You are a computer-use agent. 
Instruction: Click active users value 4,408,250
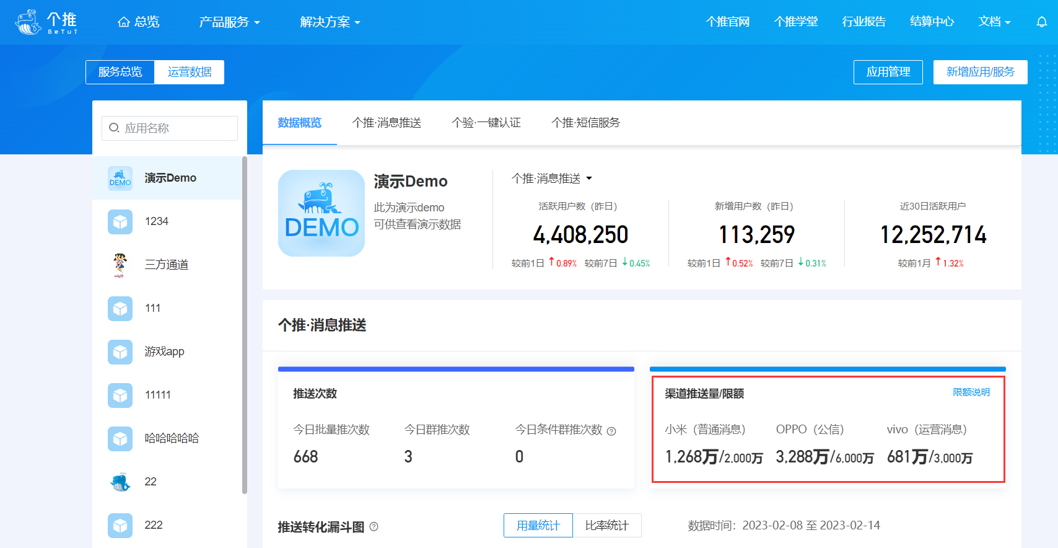coord(580,235)
